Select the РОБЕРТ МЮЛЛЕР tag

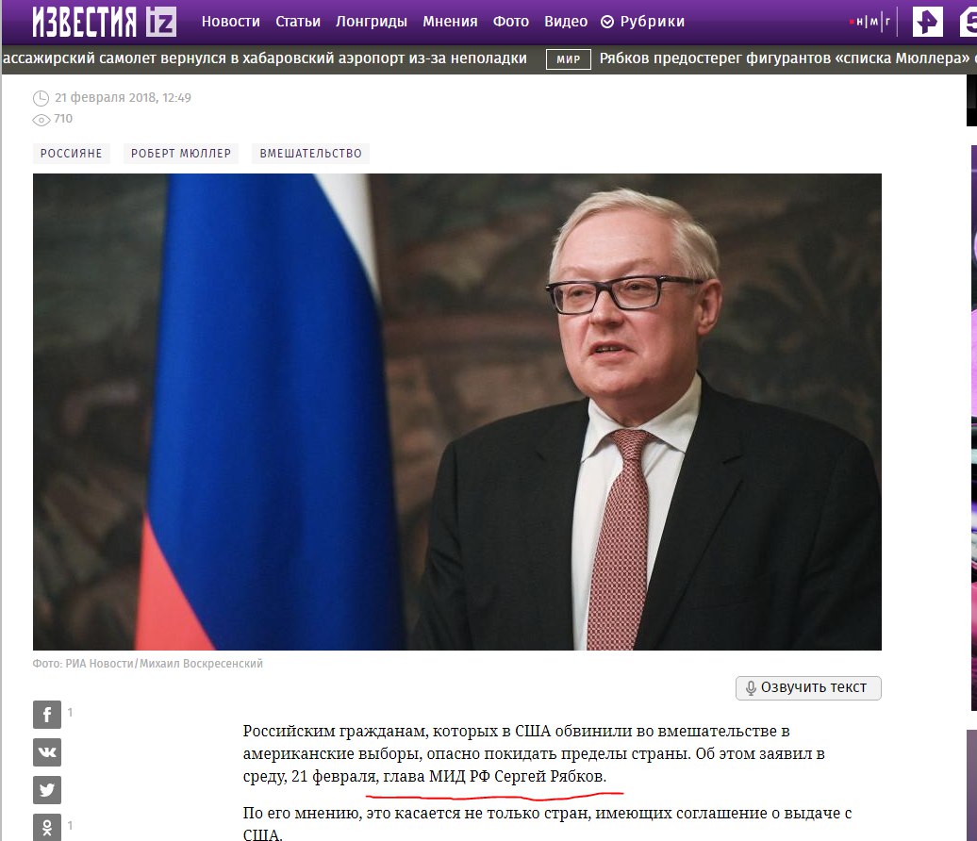(x=181, y=154)
